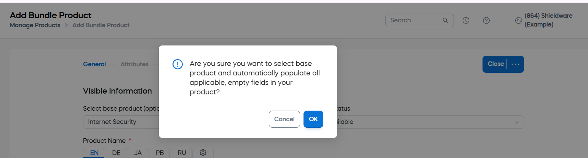This screenshot has height=158, width=588.
Task: Expand the Status dropdown chevron
Action: click(x=517, y=122)
